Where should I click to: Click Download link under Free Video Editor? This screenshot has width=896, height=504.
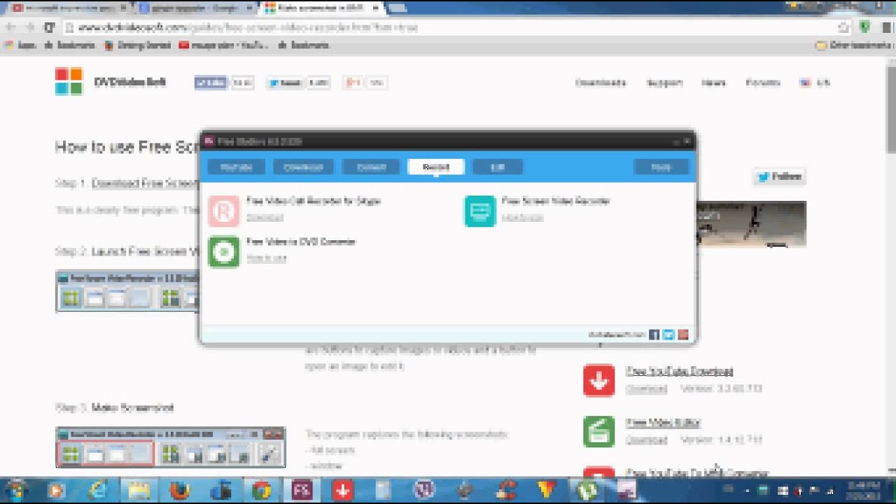click(x=646, y=440)
